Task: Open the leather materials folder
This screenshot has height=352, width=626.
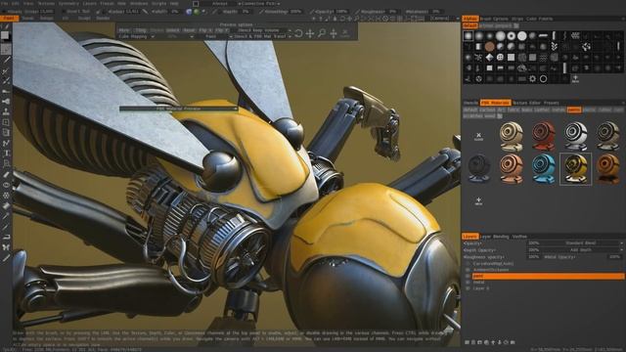Action: (x=542, y=110)
